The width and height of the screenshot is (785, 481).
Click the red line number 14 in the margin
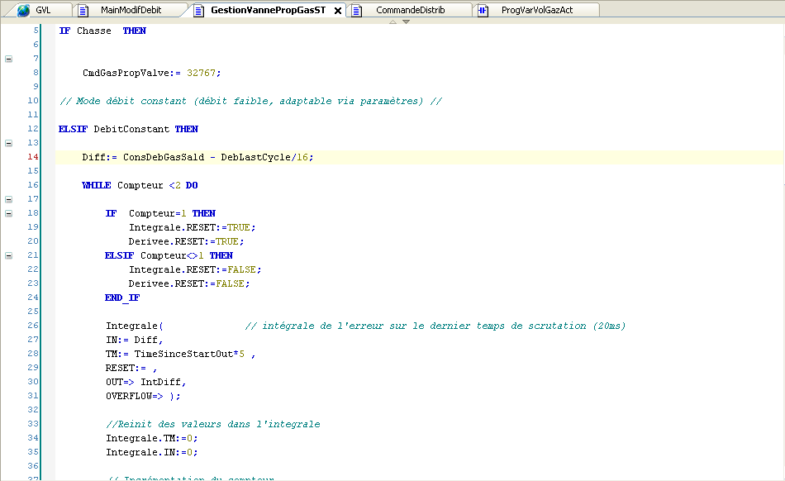pyautogui.click(x=33, y=157)
